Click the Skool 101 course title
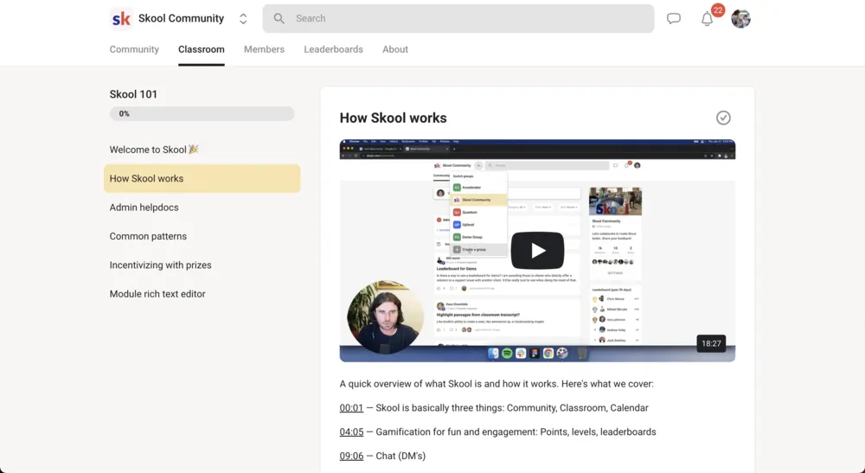 pos(133,94)
